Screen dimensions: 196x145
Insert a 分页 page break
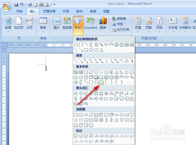click(30, 23)
